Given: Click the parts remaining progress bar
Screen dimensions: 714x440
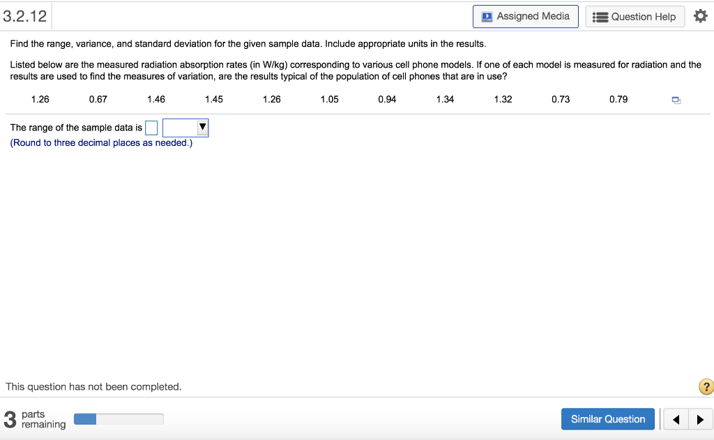Looking at the screenshot, I should (x=119, y=419).
